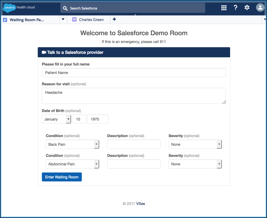Open the Abdominal Pain condition dropdown
The width and height of the screenshot is (267, 218).
click(x=73, y=164)
